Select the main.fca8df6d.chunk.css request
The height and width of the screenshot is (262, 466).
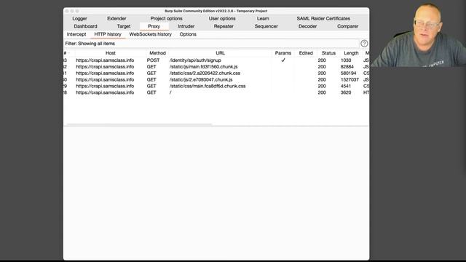pyautogui.click(x=216, y=87)
